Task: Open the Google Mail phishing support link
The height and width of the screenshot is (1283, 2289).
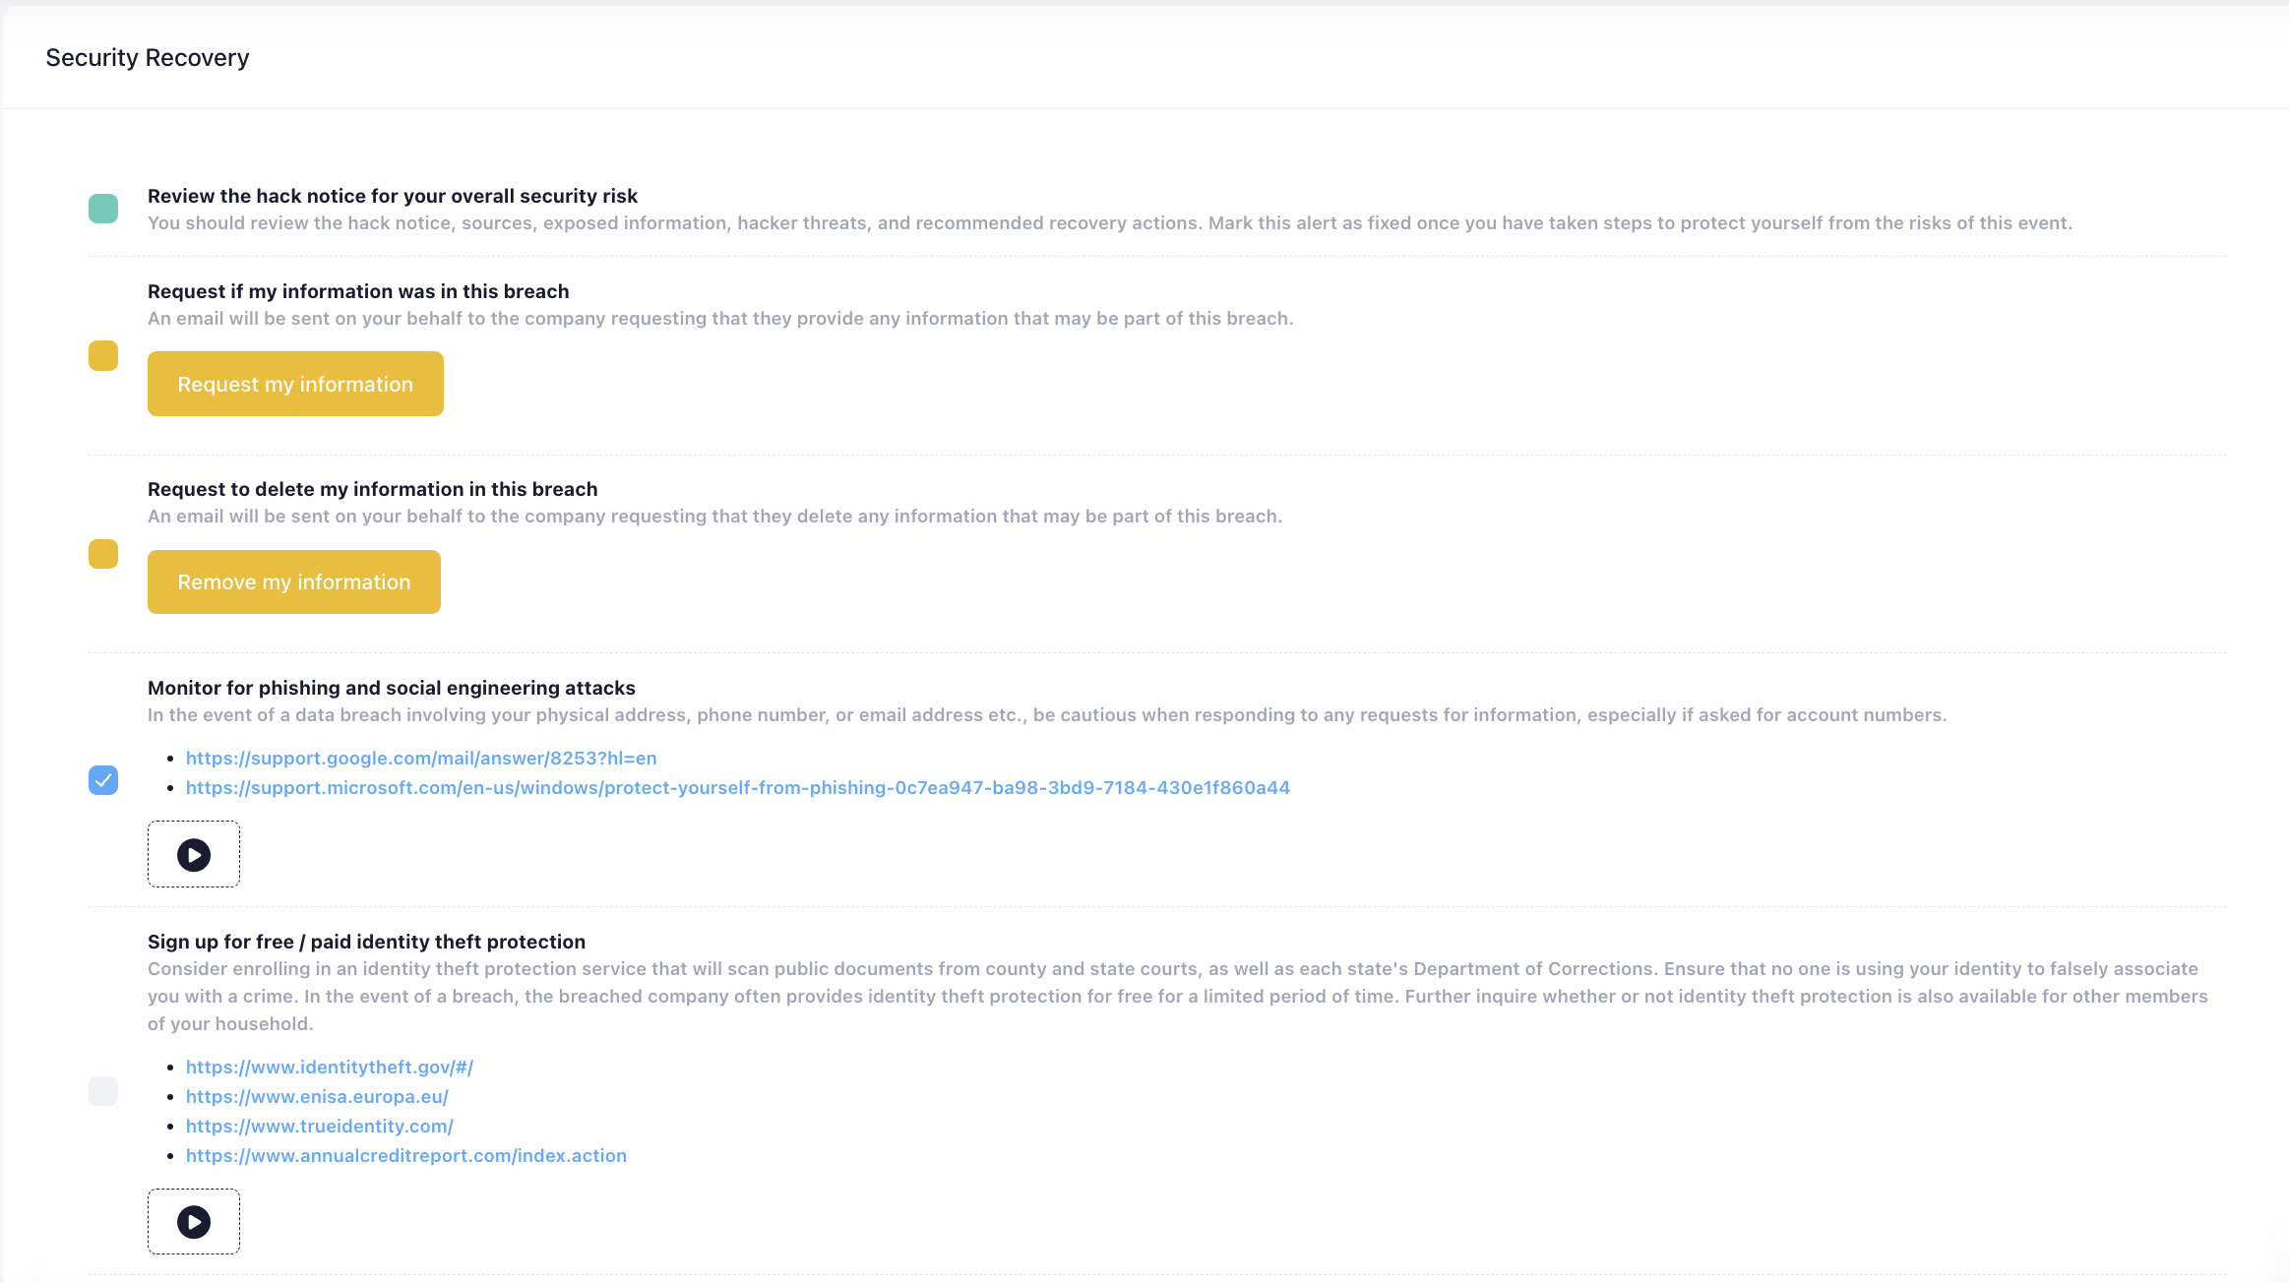Action: tap(421, 758)
